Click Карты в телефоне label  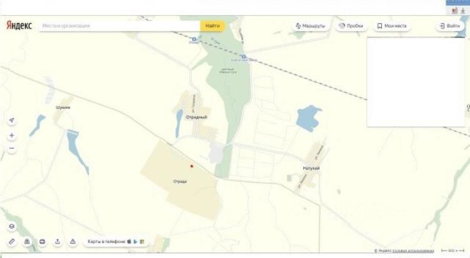click(x=106, y=242)
